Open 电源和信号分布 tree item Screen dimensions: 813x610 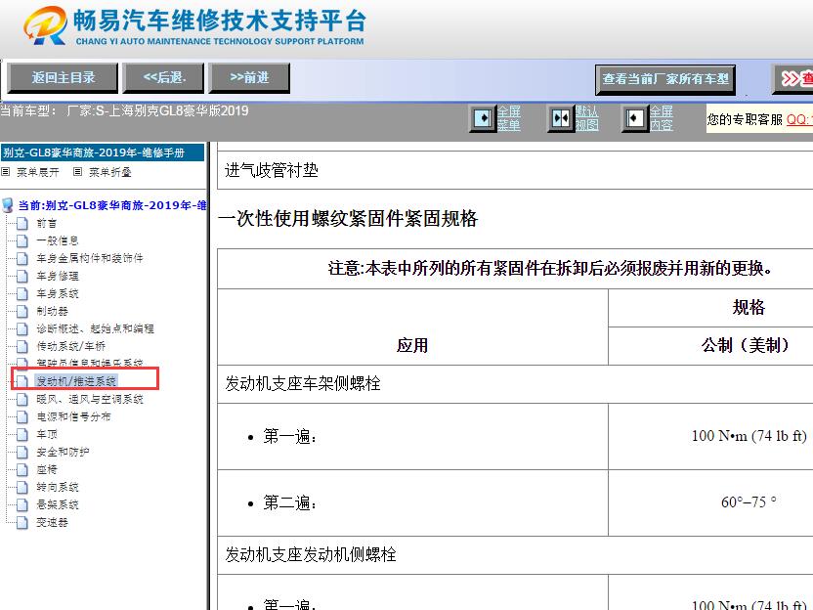73,416
